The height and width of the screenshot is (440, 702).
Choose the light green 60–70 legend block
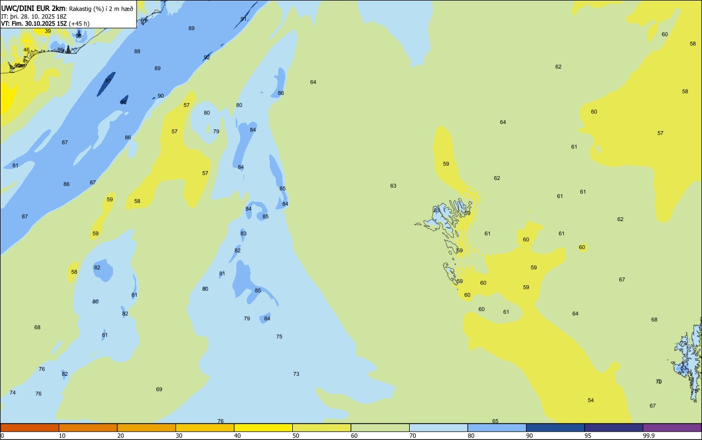point(380,427)
